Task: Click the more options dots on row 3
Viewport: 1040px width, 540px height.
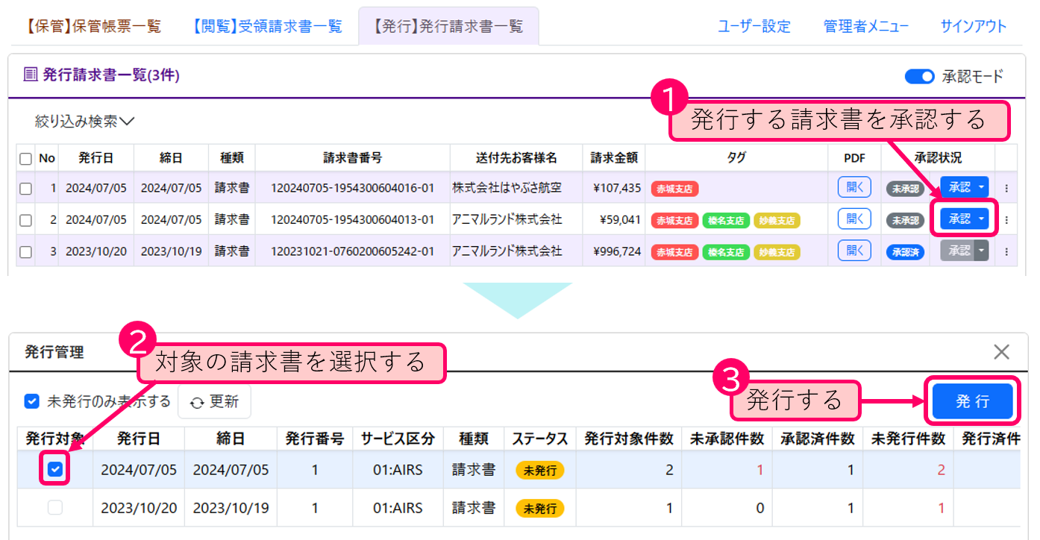Action: click(1006, 251)
